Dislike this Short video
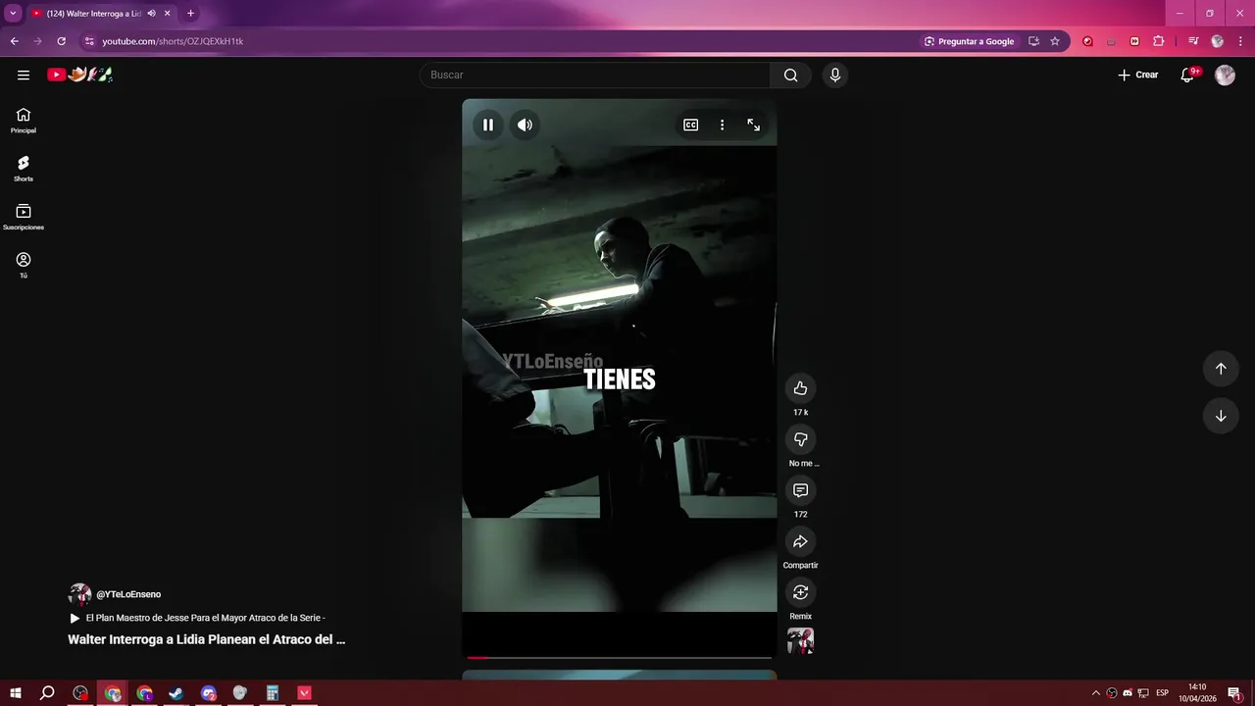The image size is (1255, 706). 800,439
